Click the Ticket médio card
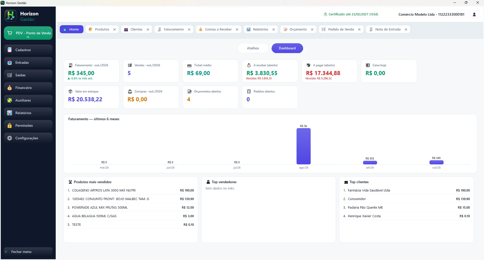This screenshot has width=484, height=260. click(210, 71)
